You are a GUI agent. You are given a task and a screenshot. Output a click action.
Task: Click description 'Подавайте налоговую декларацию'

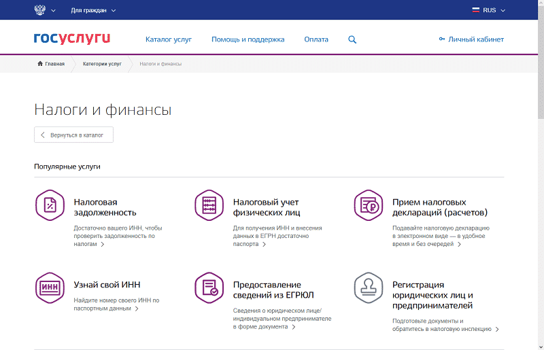tap(441, 228)
